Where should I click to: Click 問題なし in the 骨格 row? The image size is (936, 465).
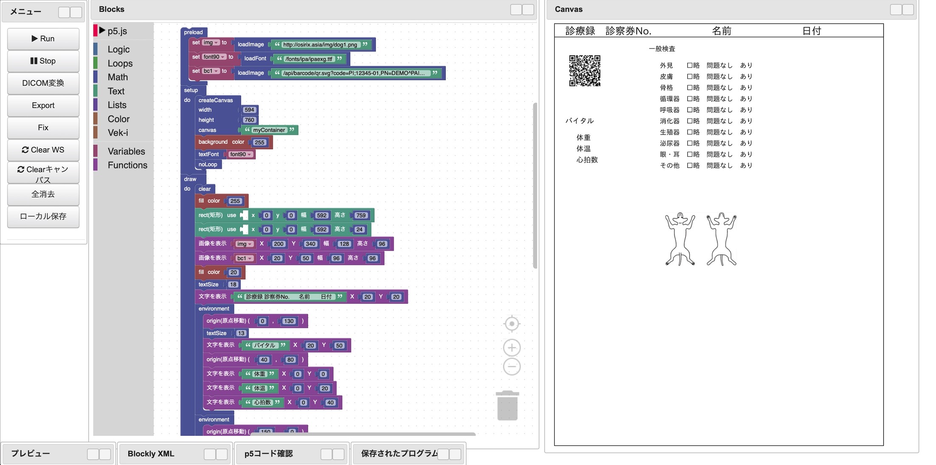pos(720,88)
